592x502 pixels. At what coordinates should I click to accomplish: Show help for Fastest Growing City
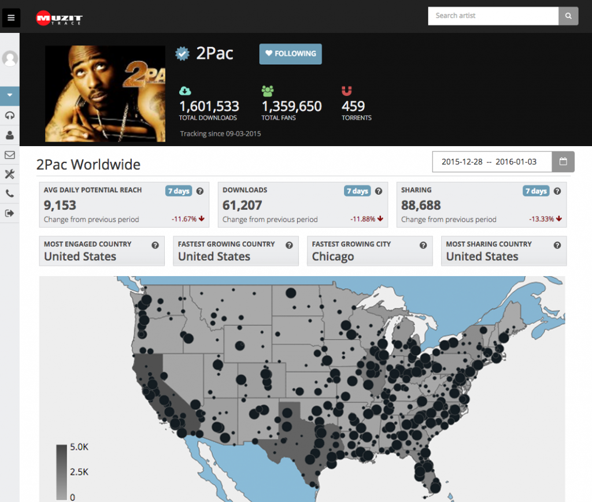click(423, 245)
